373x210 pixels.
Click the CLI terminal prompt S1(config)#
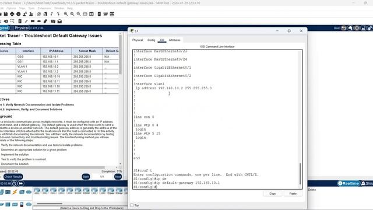pos(145,187)
